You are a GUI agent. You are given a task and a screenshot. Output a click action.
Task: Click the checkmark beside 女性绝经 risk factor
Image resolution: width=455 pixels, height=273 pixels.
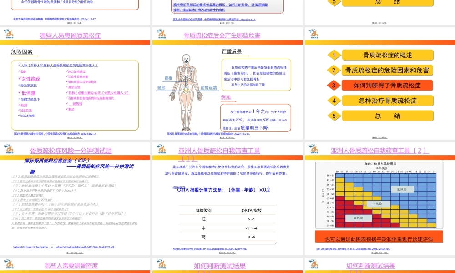19,78
